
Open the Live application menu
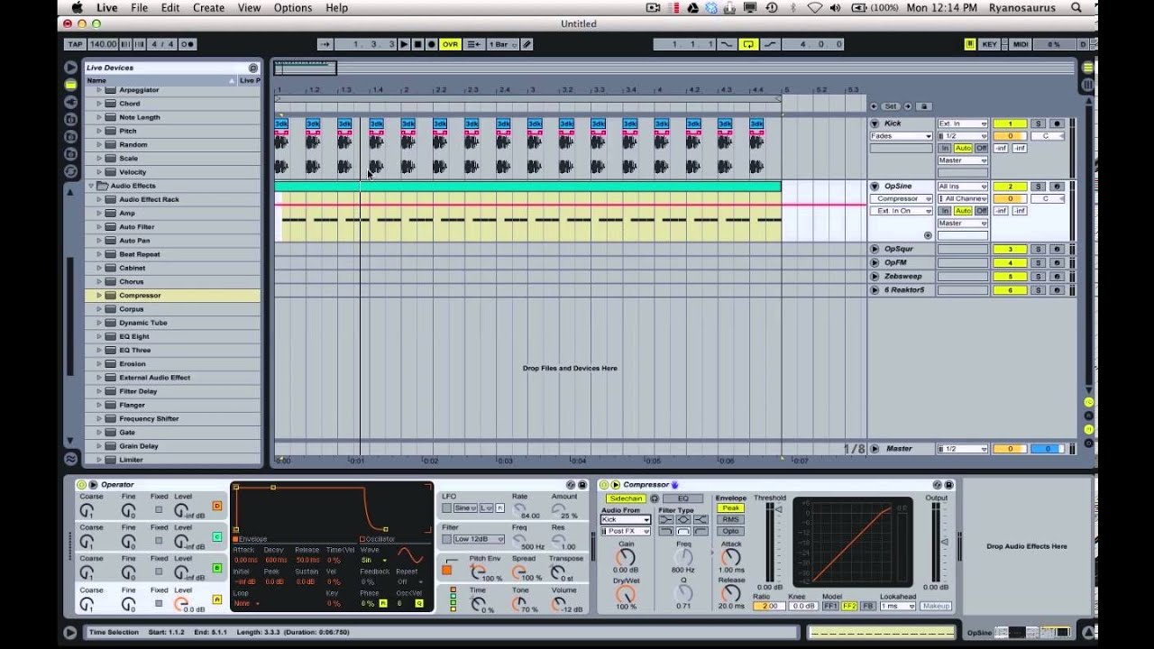106,8
